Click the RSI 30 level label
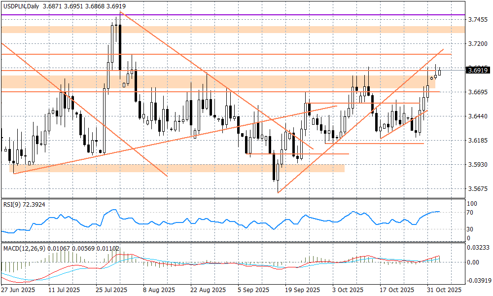This screenshot has height=296, width=493. tap(470, 229)
